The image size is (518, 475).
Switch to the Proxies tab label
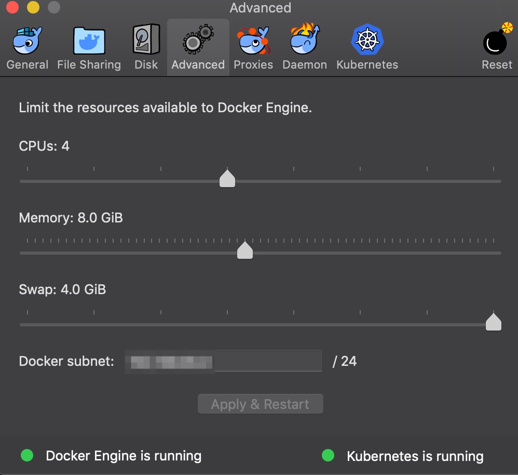(x=253, y=64)
